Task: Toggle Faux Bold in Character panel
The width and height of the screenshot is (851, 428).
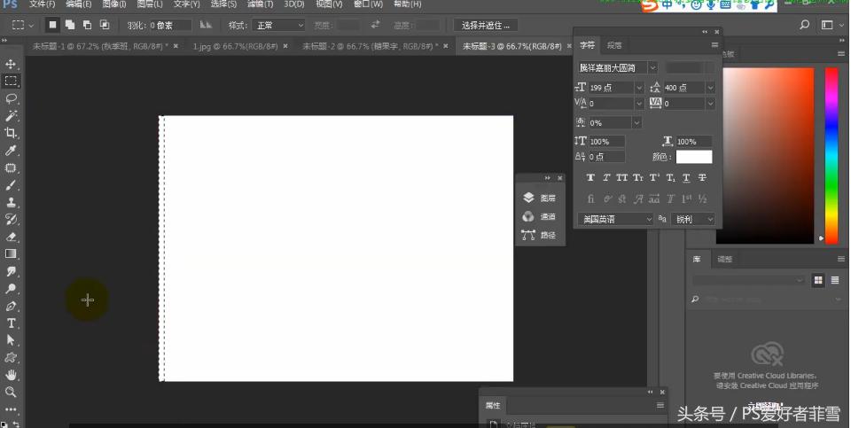Action: coord(590,178)
